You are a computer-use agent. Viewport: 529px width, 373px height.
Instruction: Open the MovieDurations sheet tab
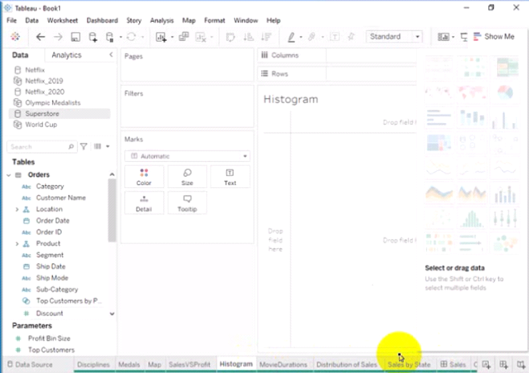[x=284, y=364]
